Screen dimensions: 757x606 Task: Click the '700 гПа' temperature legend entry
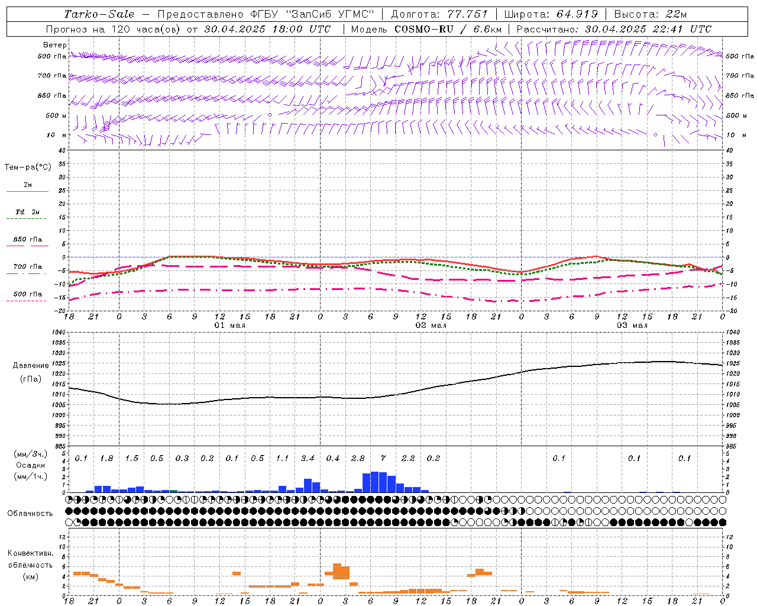27,267
